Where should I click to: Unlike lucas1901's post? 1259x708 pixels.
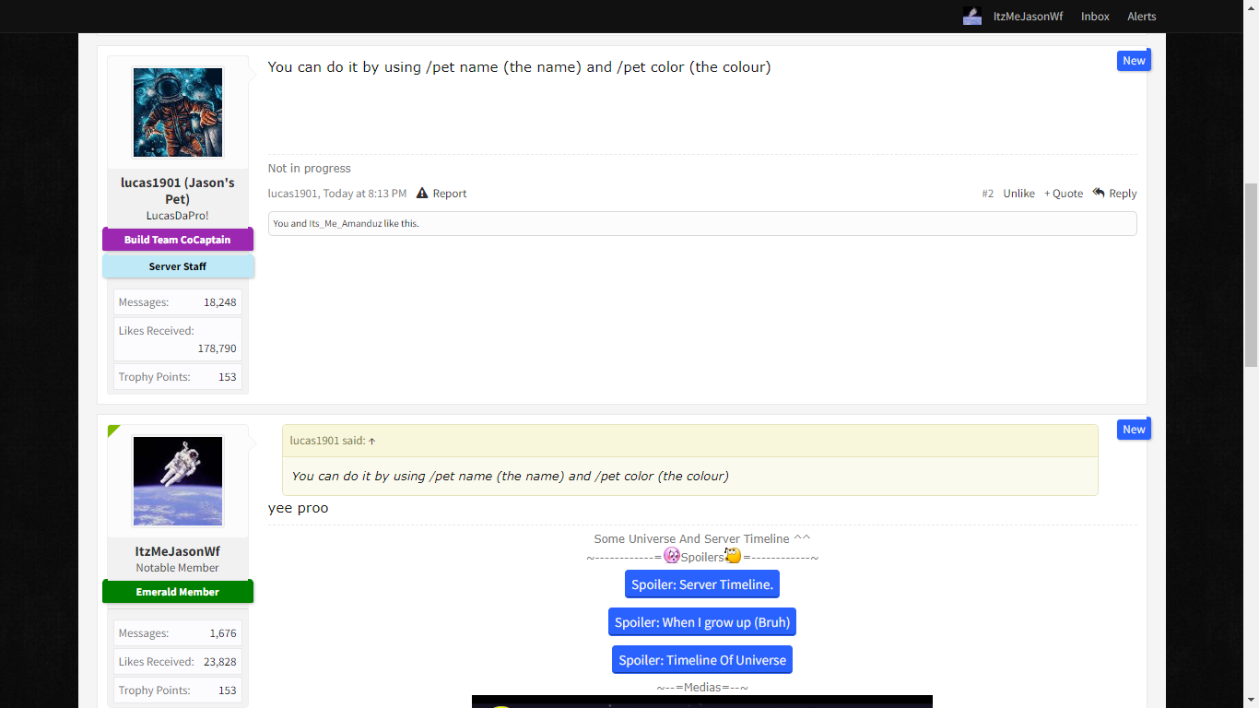(1018, 194)
